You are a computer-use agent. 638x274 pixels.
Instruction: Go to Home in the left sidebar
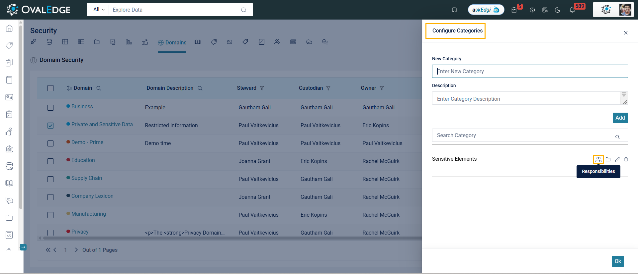pos(9,28)
